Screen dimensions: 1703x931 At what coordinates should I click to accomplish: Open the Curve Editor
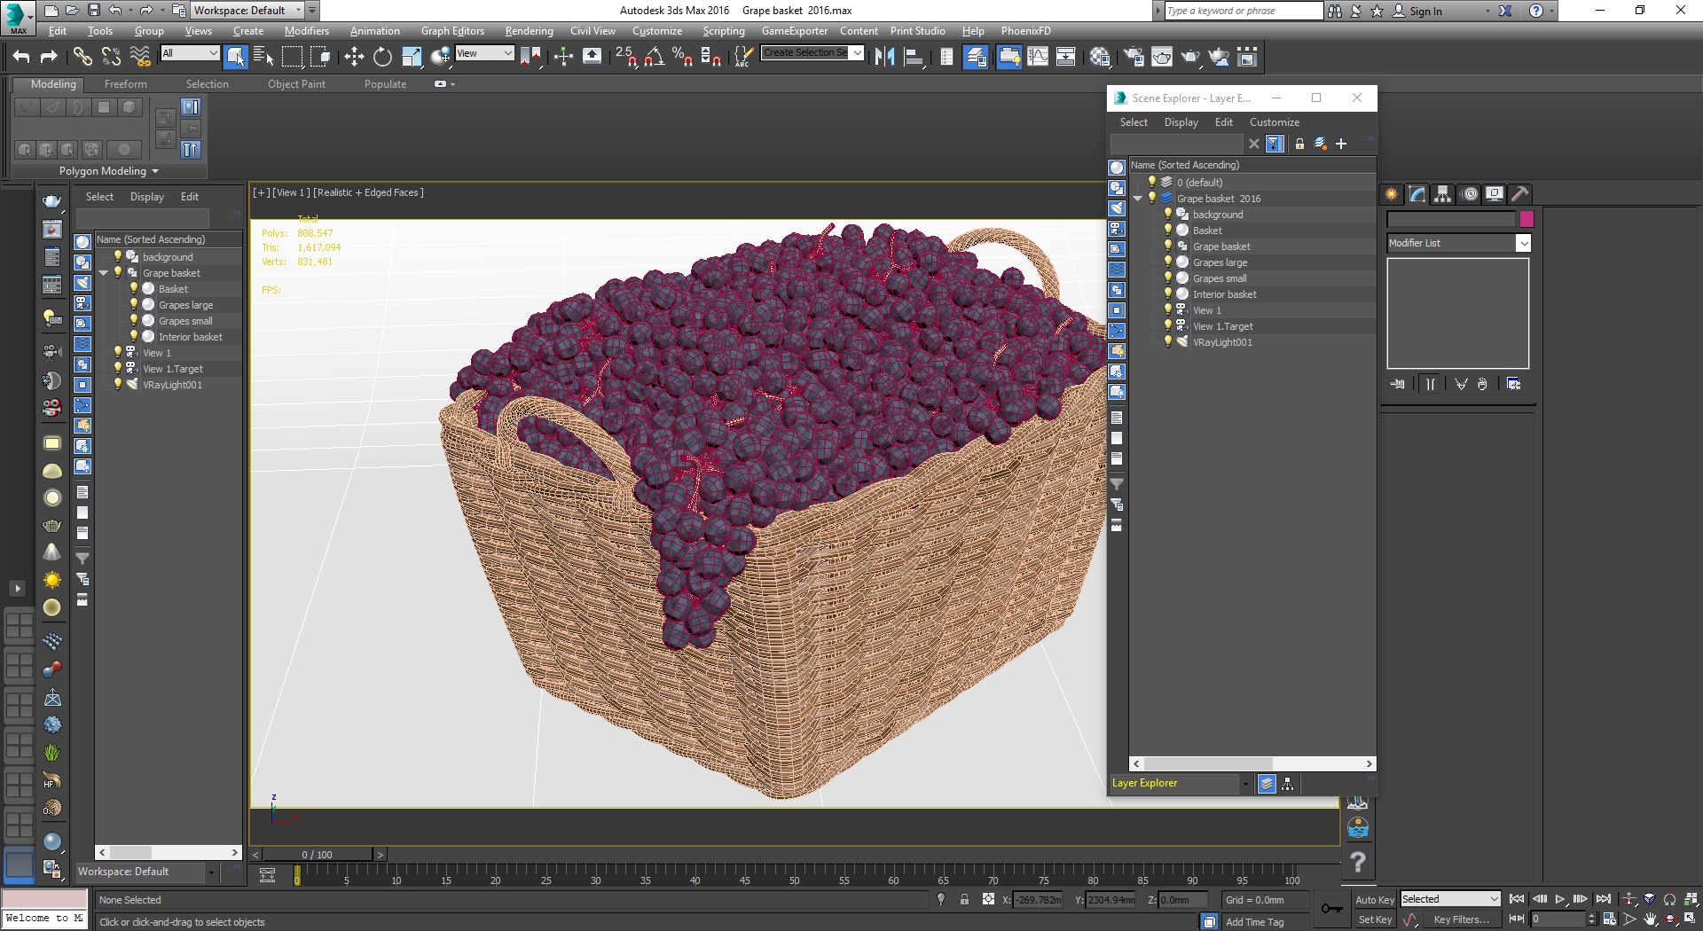point(1038,57)
